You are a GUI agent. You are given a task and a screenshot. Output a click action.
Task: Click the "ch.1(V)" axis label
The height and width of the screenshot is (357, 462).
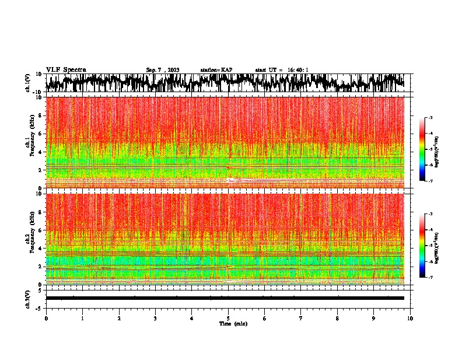pos(28,83)
